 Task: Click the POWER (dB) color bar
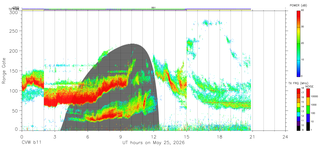tap(299, 43)
